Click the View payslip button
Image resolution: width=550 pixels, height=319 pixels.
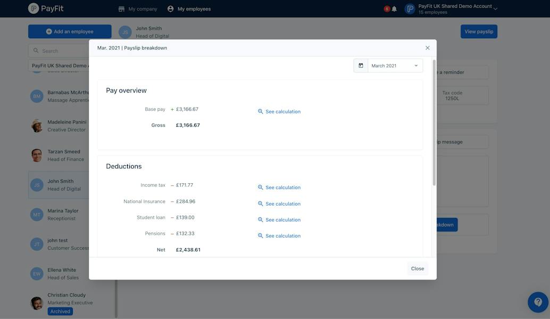pos(479,31)
